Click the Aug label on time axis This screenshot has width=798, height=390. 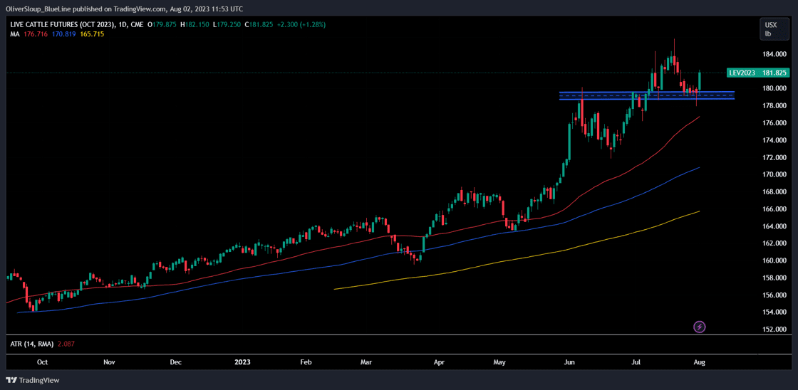tap(699, 362)
